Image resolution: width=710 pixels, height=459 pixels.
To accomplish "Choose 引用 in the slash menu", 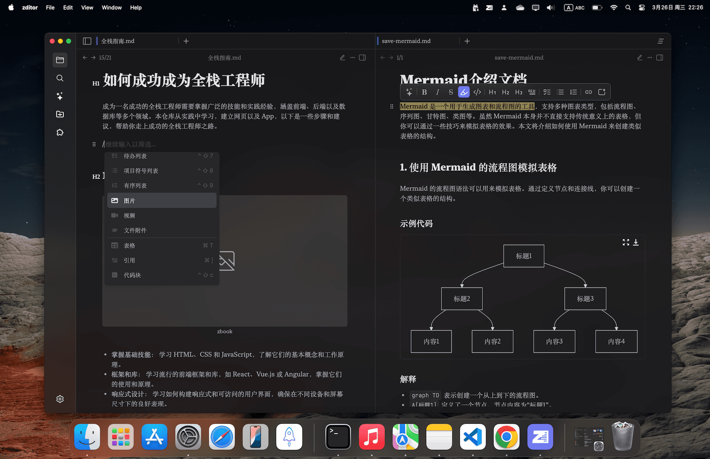I will pyautogui.click(x=162, y=260).
